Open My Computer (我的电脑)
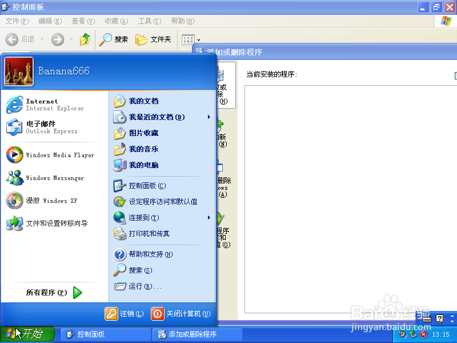The image size is (457, 343). pos(163,165)
